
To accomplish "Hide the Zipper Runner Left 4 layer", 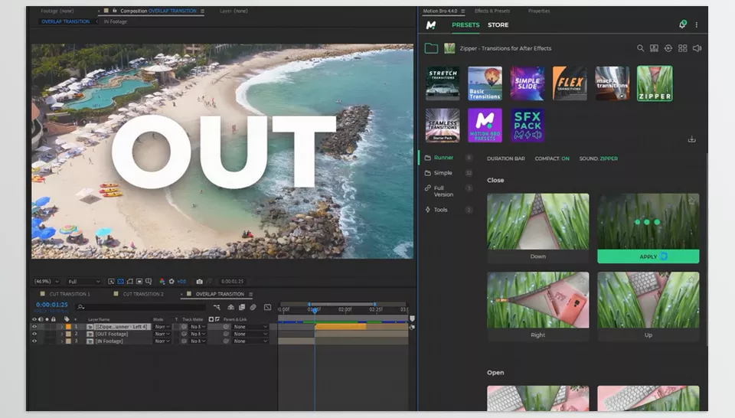I will [34, 327].
